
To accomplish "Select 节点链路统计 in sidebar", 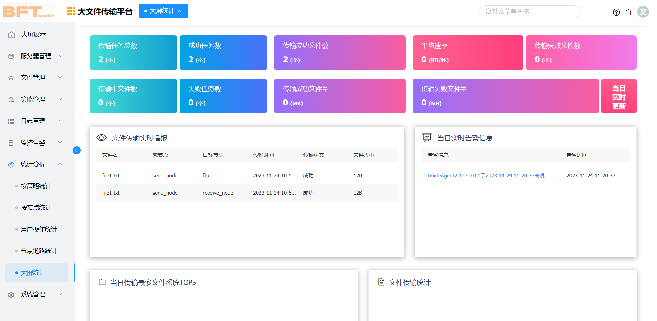I will point(39,251).
